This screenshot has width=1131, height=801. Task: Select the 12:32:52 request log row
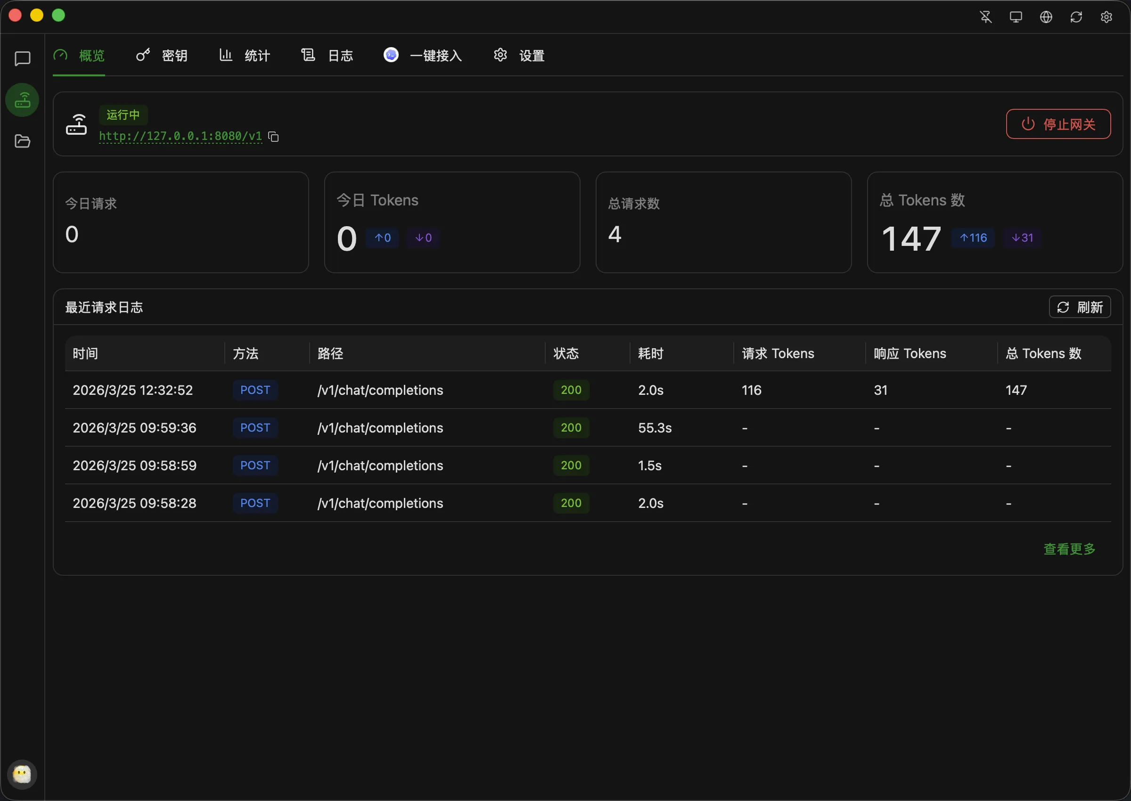587,390
